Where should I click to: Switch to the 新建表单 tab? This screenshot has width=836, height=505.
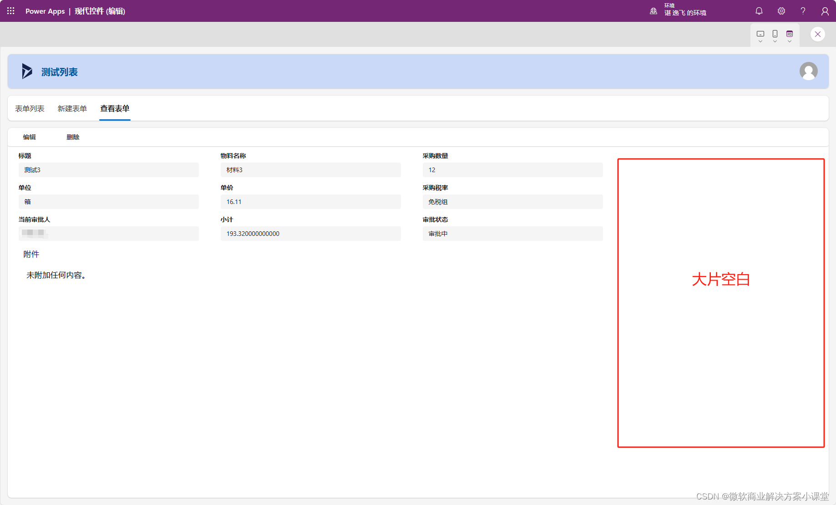pyautogui.click(x=72, y=108)
